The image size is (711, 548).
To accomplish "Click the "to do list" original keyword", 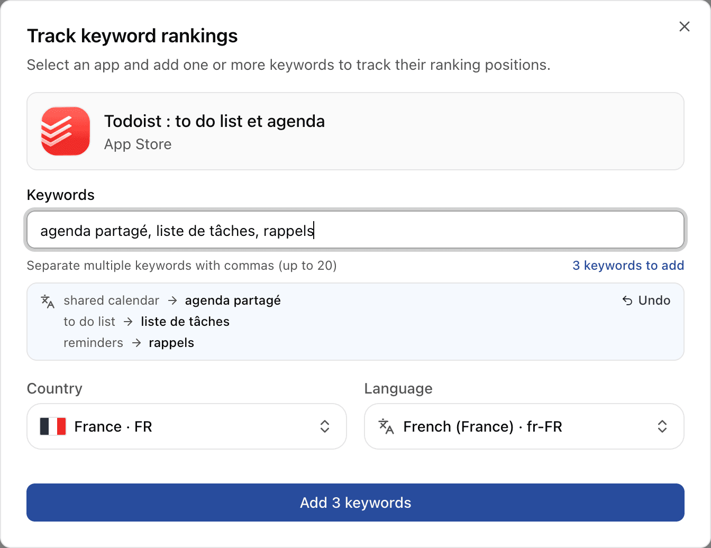I will coord(89,322).
